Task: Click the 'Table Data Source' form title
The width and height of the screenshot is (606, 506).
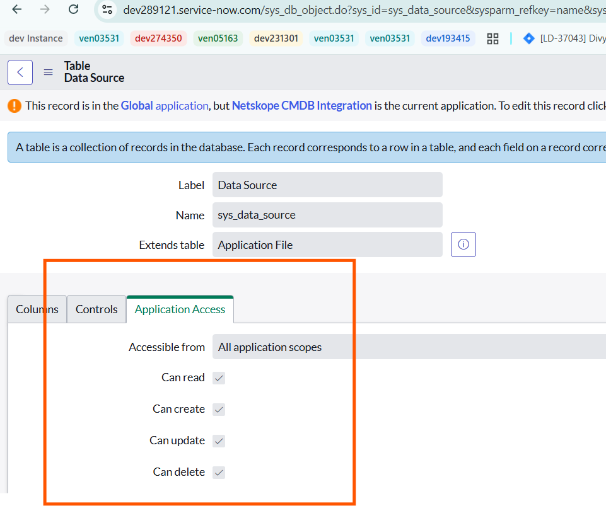Action: [95, 72]
